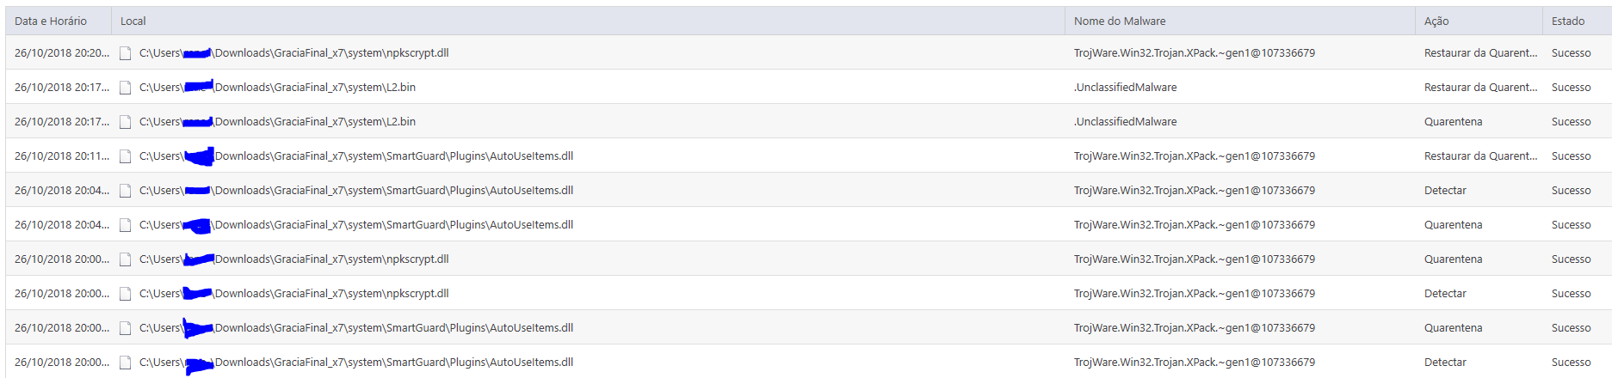
Task: Click file icon in the 20:20 npkscrypt.dll row
Action: 125,53
